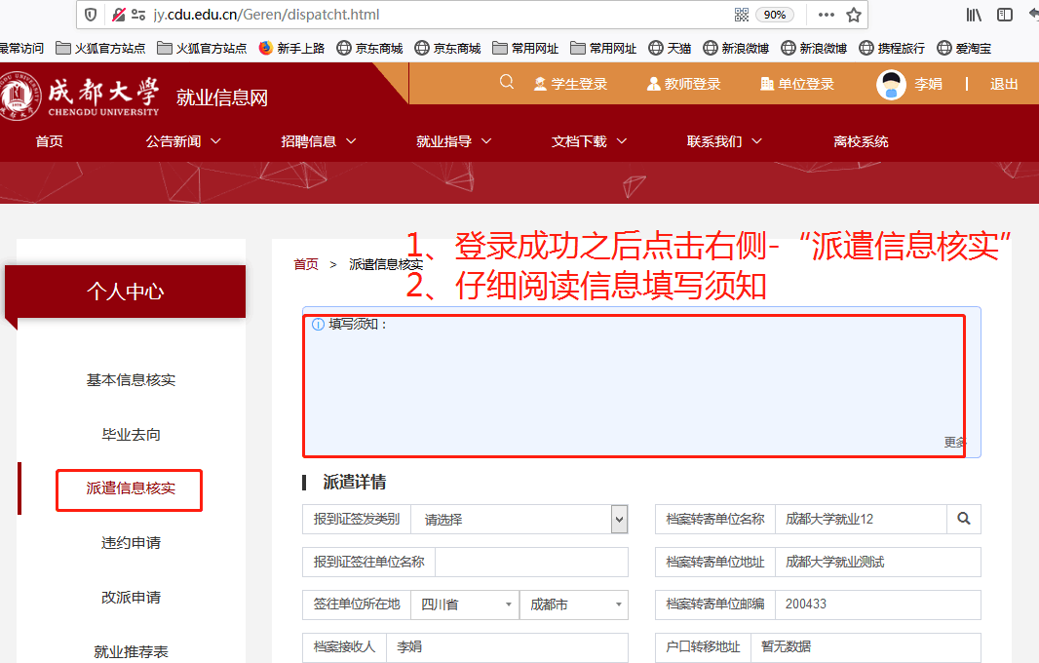Open the 四川省 province dropdown
Screen dimensions: 1039x663
465,604
